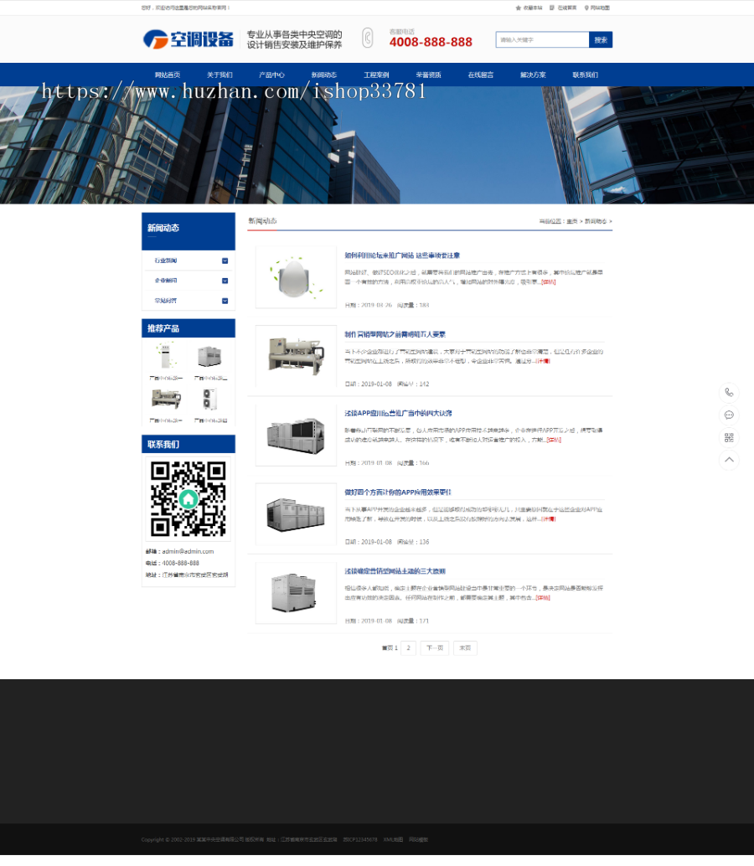Expand the 常见问答 sidebar arrow

coord(225,301)
